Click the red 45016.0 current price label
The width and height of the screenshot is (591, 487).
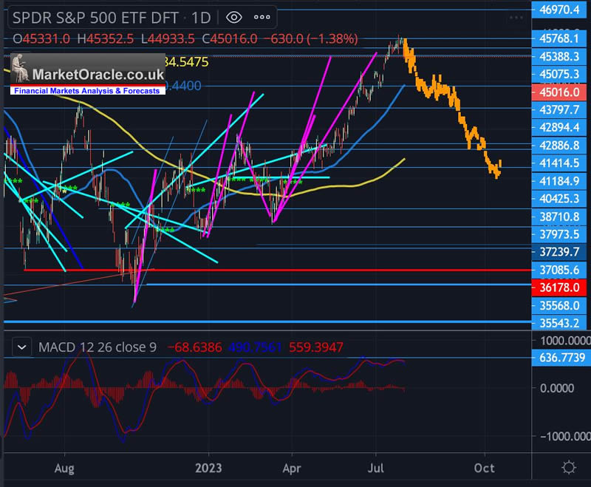pos(560,92)
